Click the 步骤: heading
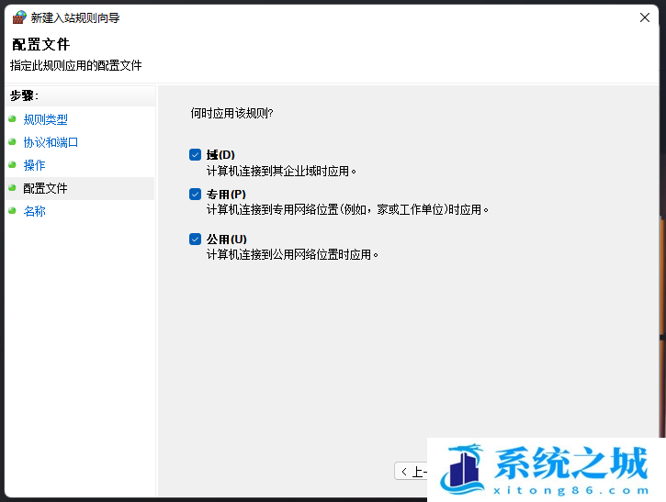Image resolution: width=666 pixels, height=502 pixels. point(24,95)
